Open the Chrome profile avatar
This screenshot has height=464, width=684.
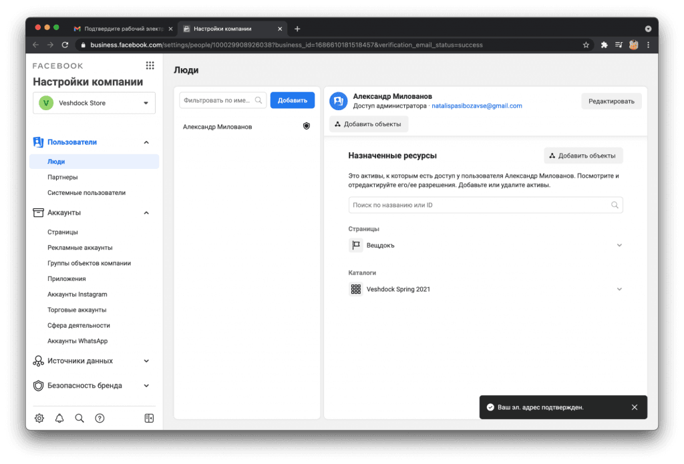pyautogui.click(x=634, y=45)
